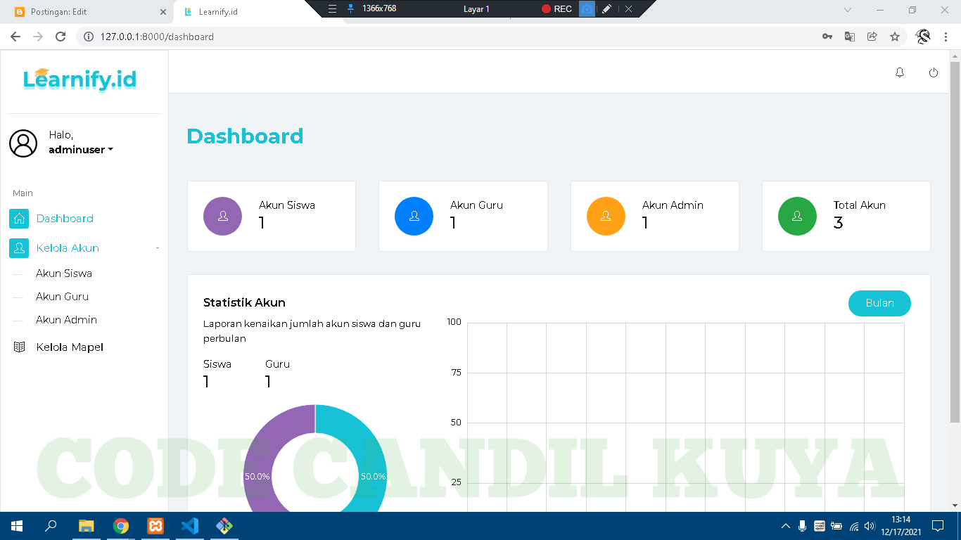Switch to Postingan: Edit tab
This screenshot has width=961, height=540.
click(86, 12)
